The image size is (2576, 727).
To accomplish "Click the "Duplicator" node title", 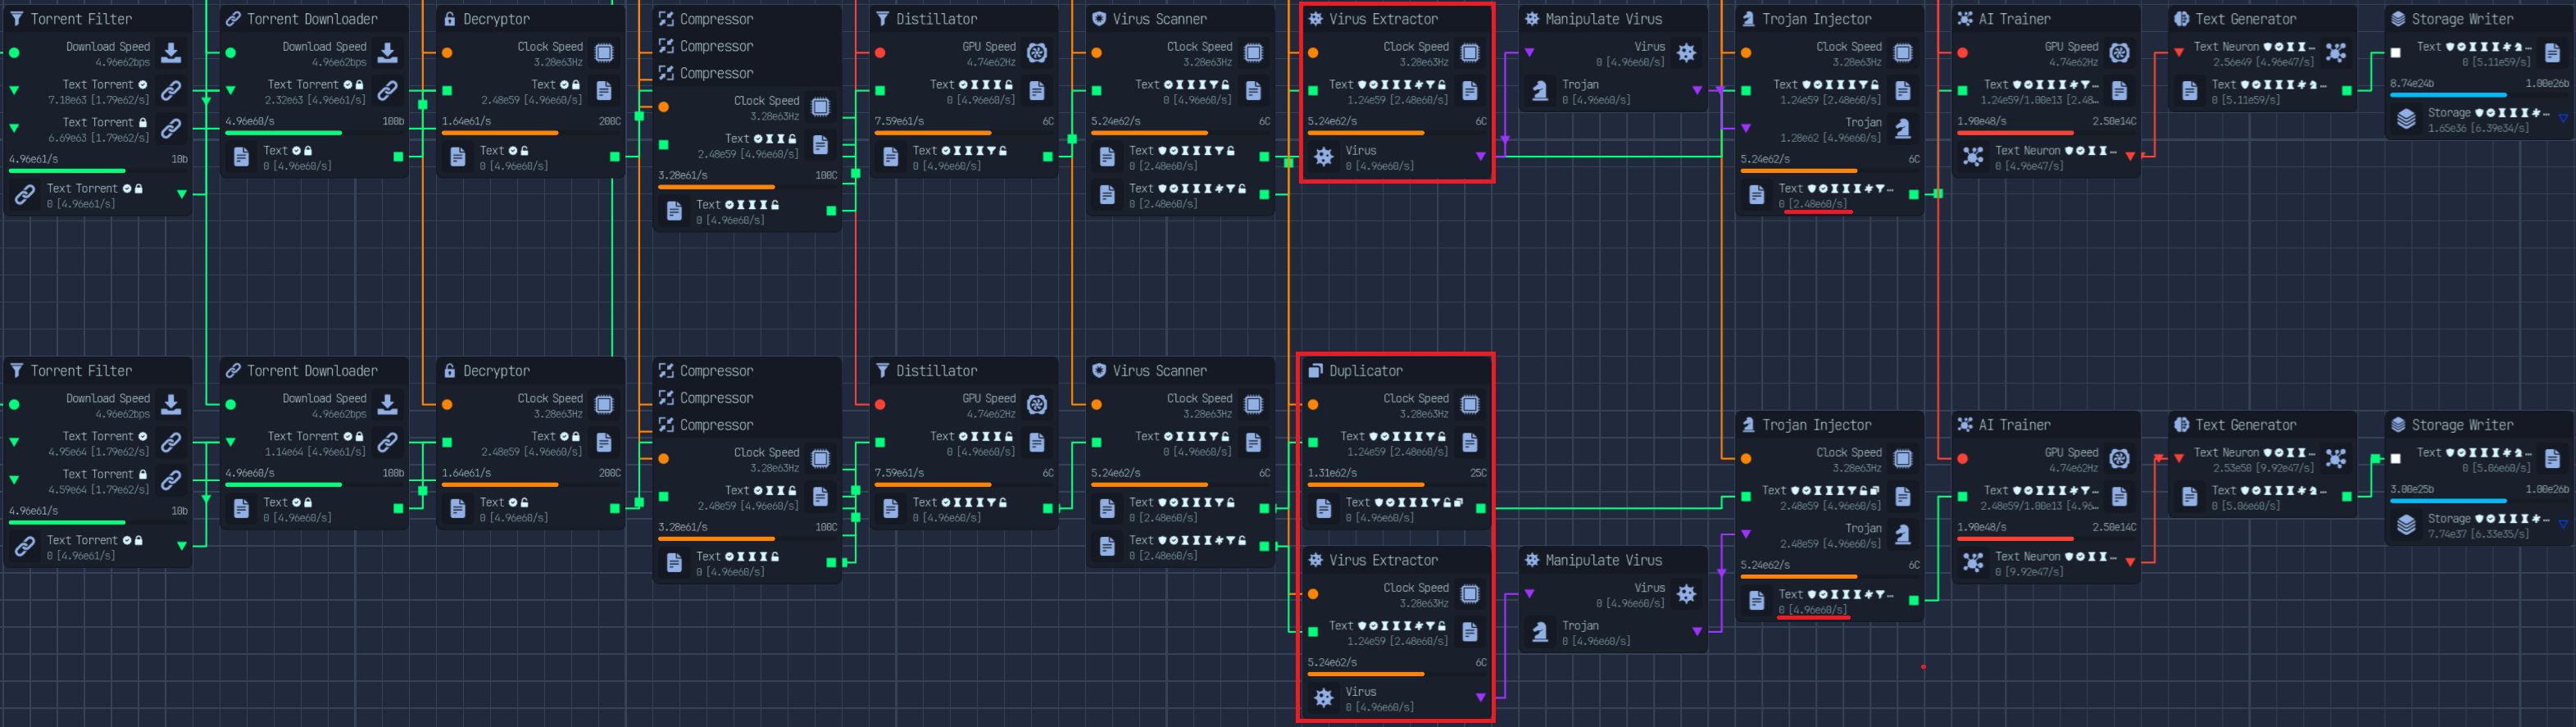I will [1366, 371].
